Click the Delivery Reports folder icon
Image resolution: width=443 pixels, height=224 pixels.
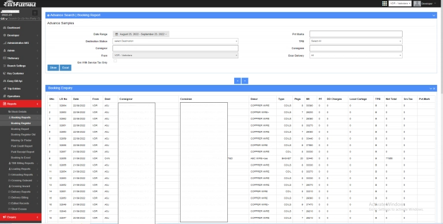[x=10, y=192]
